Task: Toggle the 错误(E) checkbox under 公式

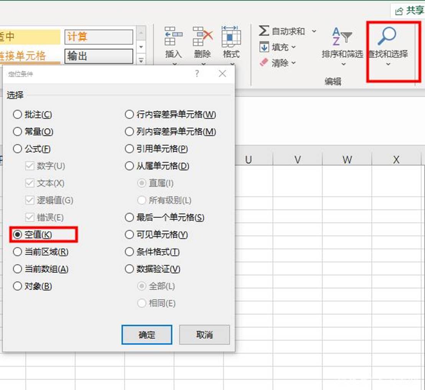Action: click(x=30, y=217)
